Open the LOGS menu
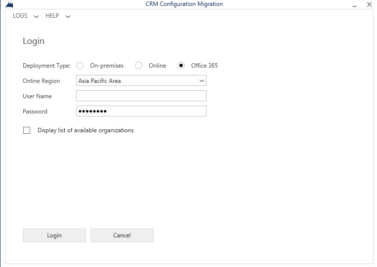377x267 pixels. (x=20, y=16)
